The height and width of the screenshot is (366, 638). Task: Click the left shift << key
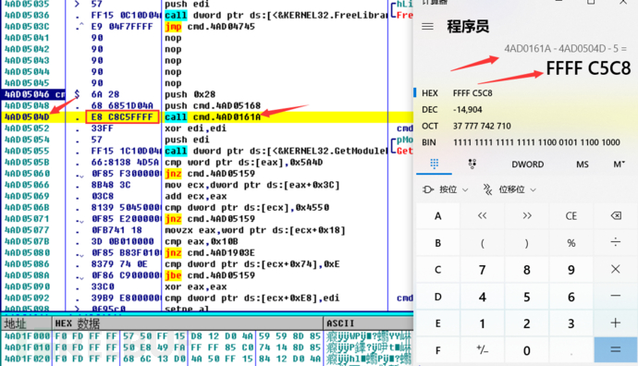point(482,215)
